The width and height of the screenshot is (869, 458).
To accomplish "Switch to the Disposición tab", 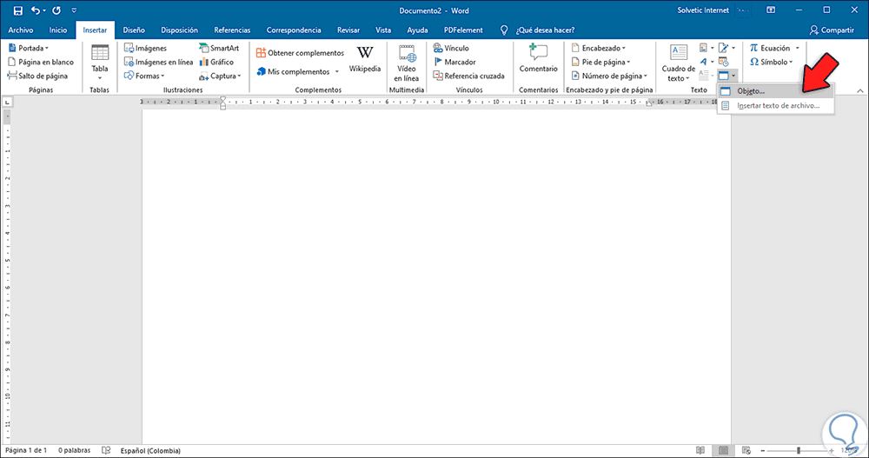I will pos(179,30).
